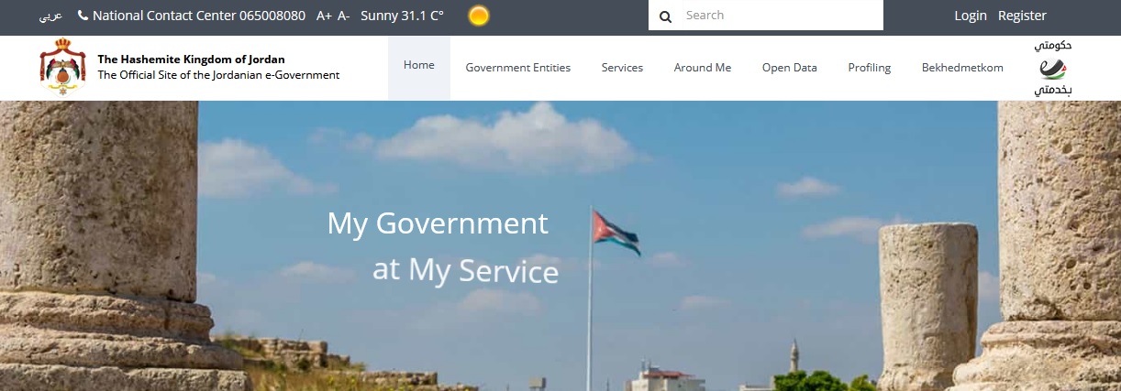Open the Bekhedmetkom menu item
The image size is (1121, 391).
pos(962,68)
